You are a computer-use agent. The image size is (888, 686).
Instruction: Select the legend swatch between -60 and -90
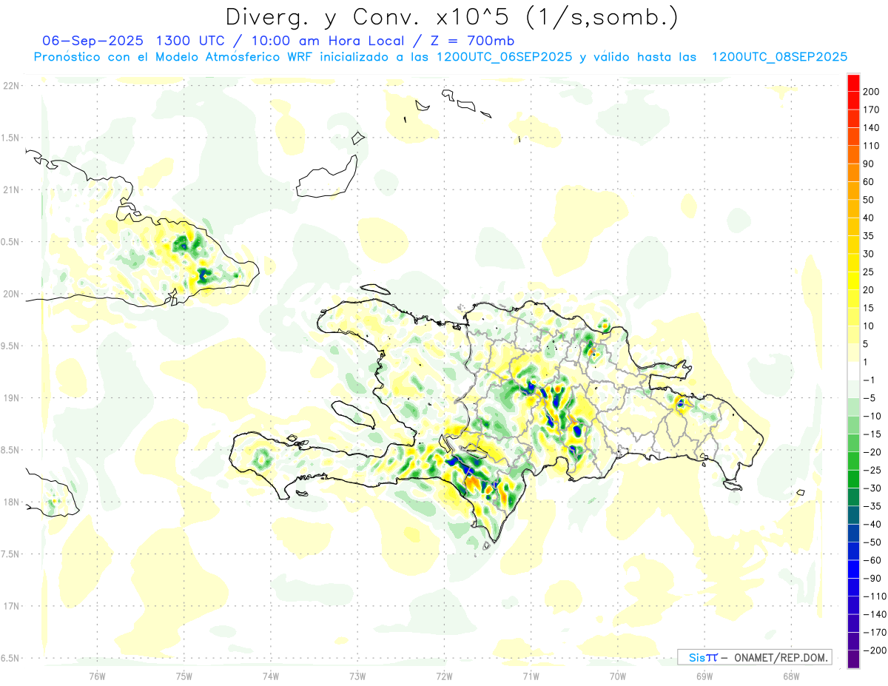pos(853,569)
